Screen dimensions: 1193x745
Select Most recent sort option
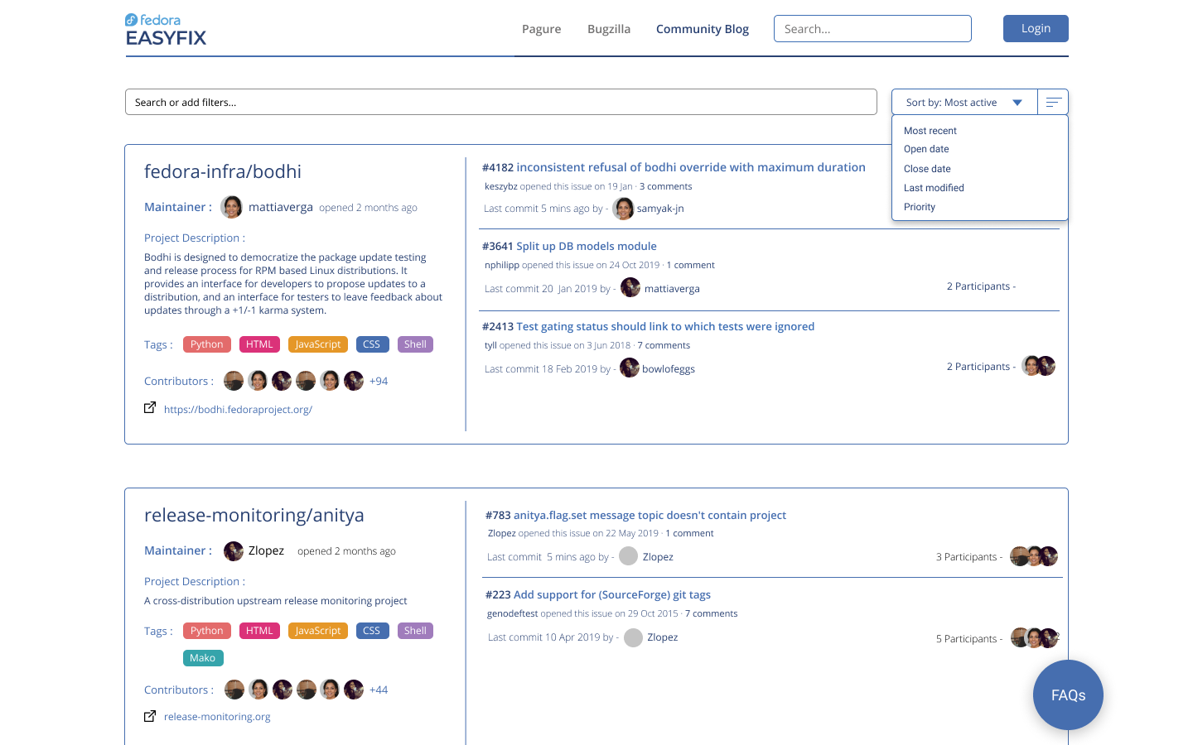(930, 131)
